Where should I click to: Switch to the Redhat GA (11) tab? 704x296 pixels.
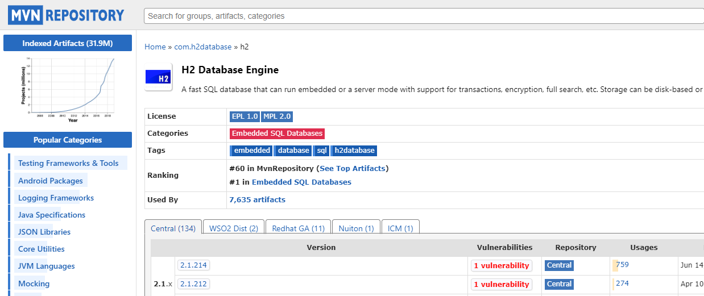(x=298, y=228)
